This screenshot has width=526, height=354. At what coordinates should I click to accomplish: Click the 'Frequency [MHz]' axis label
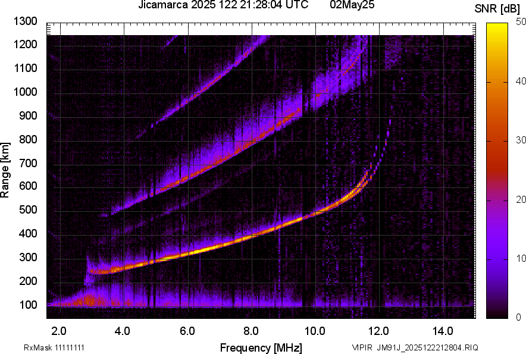(261, 347)
